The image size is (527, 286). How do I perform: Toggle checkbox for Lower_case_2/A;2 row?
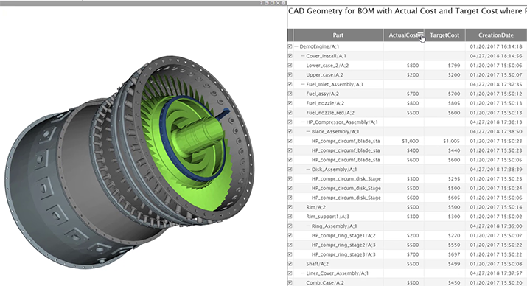click(x=290, y=65)
